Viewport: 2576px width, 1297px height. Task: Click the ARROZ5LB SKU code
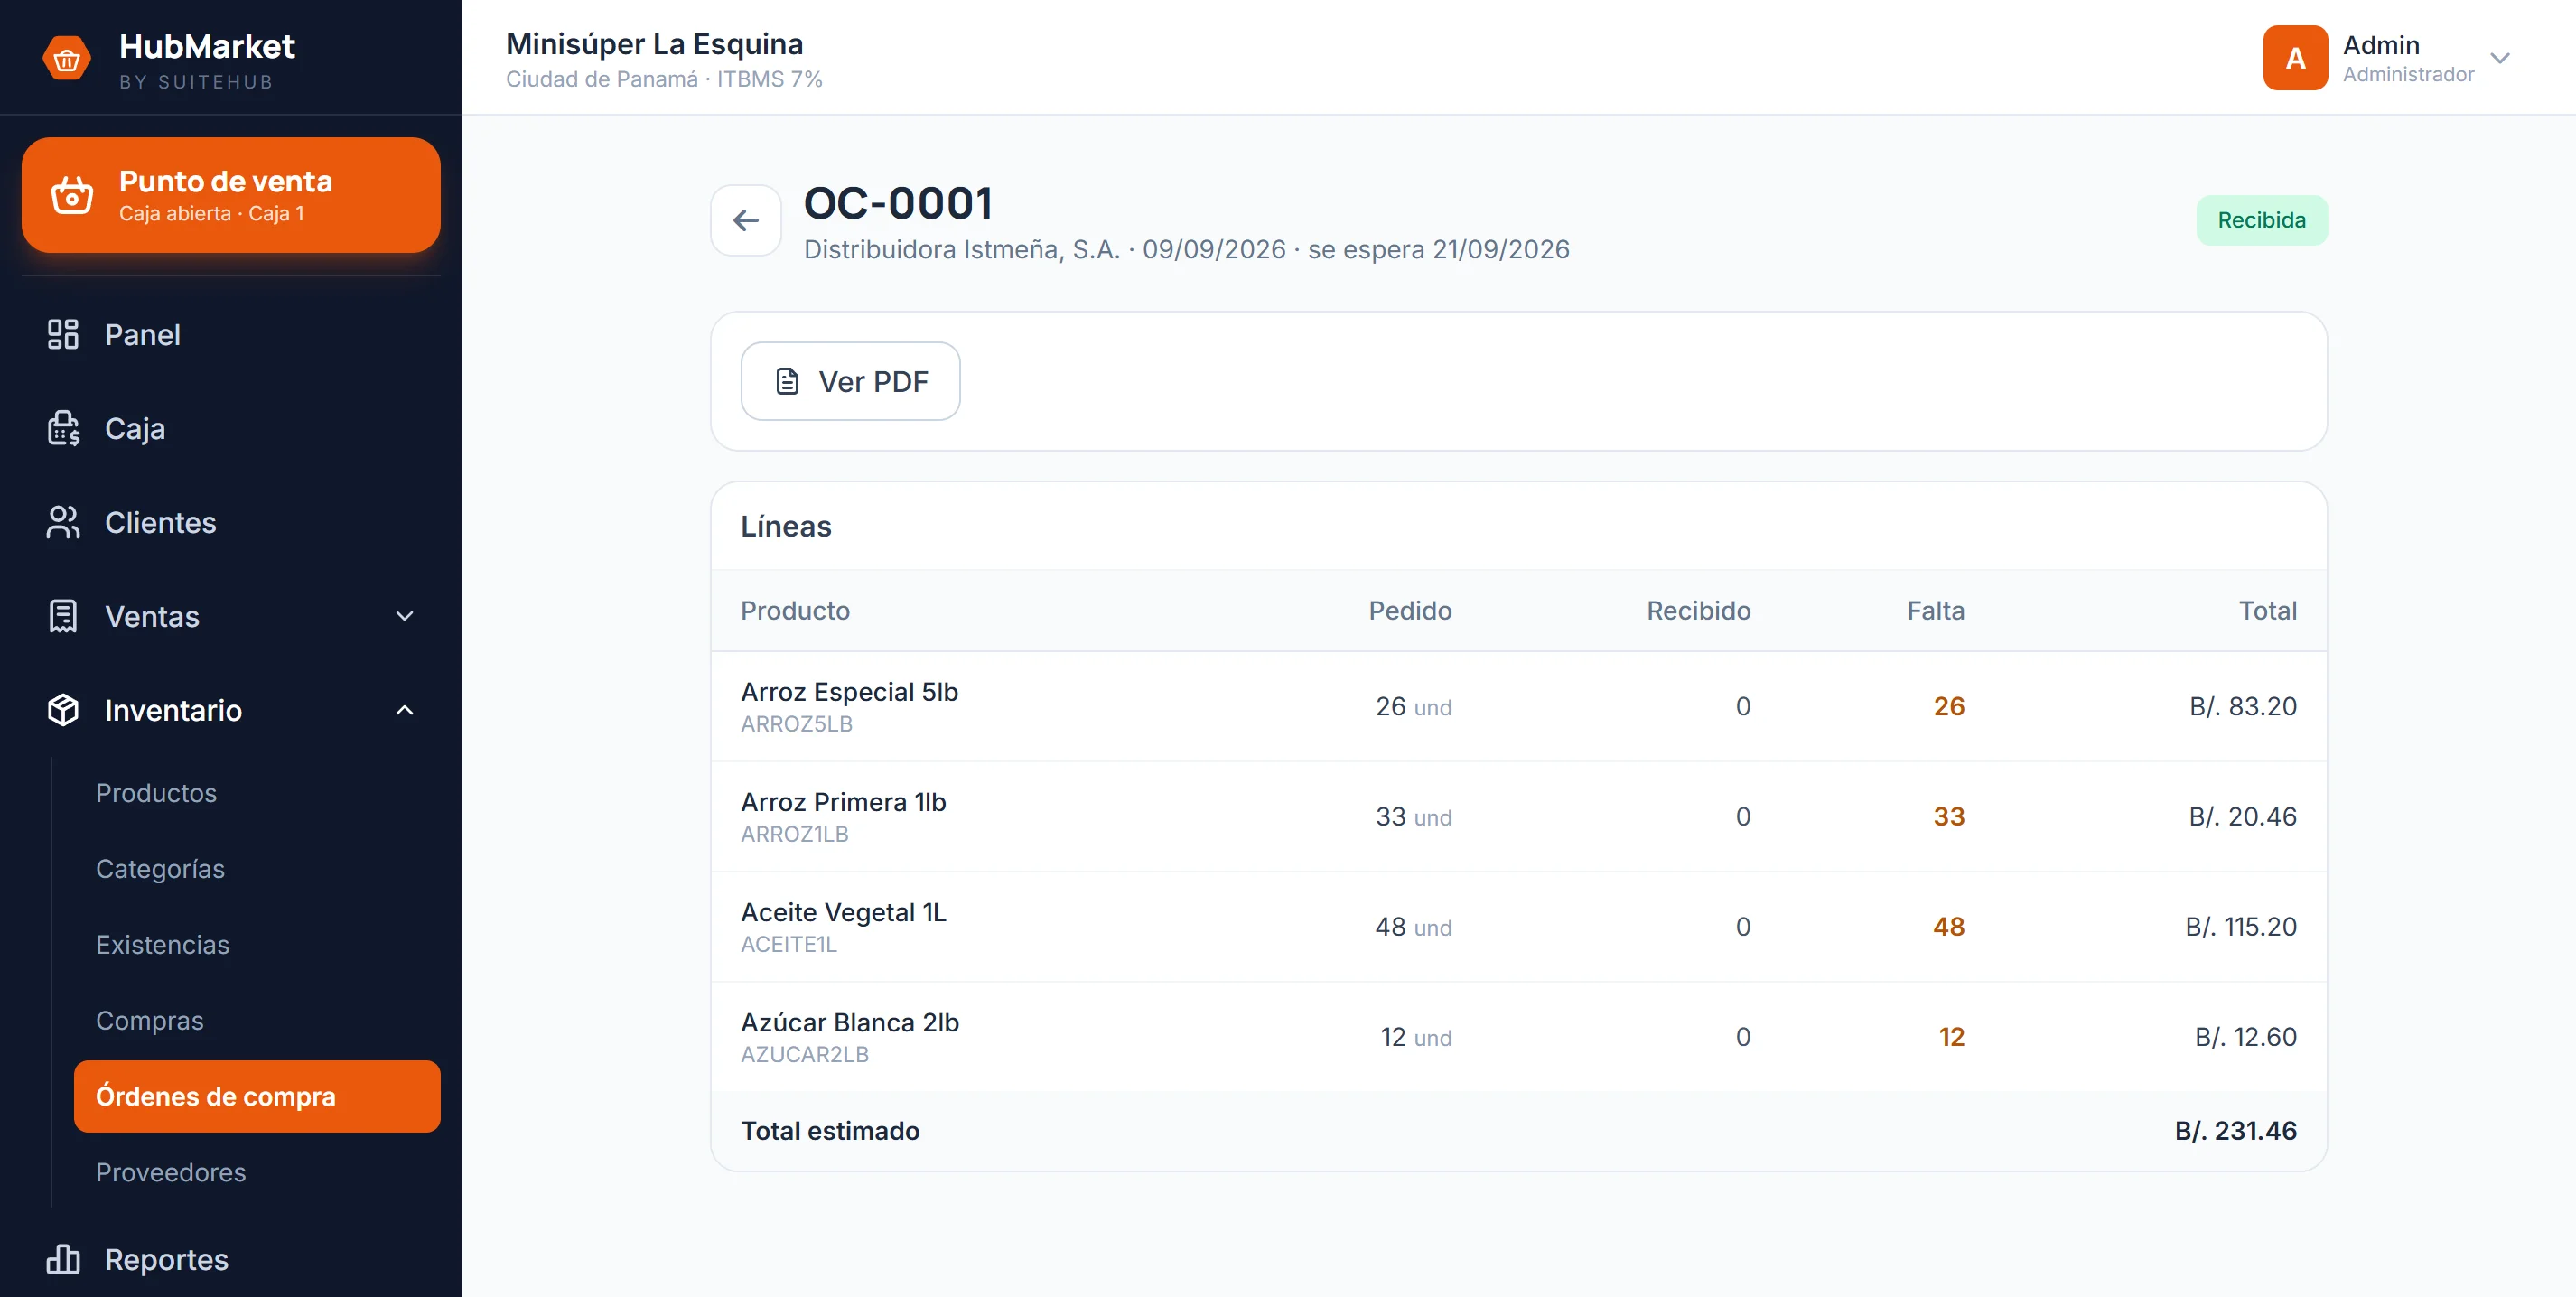tap(796, 724)
